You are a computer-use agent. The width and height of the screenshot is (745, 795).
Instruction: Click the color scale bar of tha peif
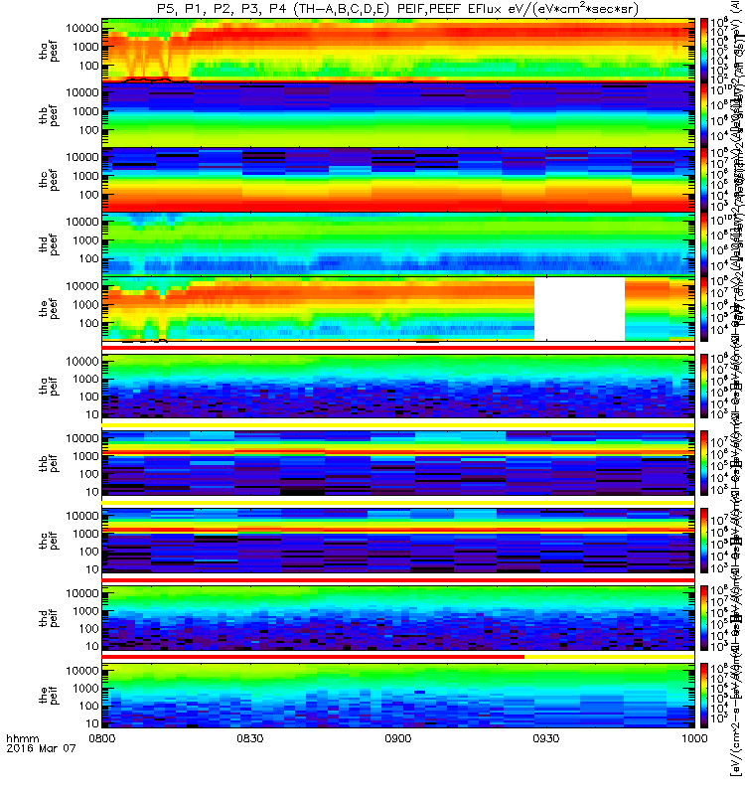click(704, 386)
